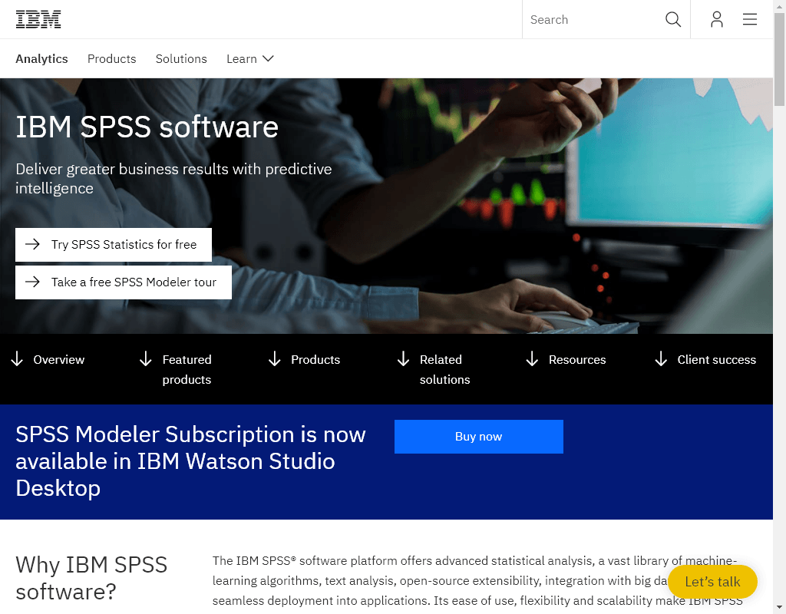
Task: Open Products in the top navigation
Action: point(112,58)
